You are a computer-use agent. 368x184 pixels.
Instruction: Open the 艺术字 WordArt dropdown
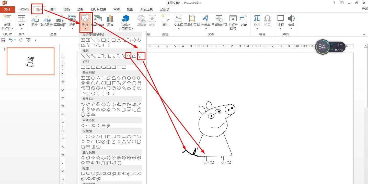pyautogui.click(x=205, y=22)
